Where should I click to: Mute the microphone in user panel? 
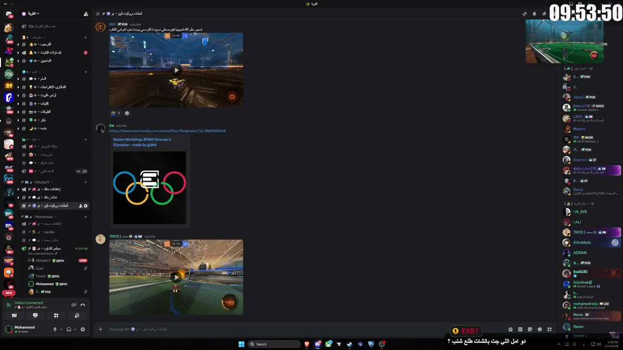55,329
